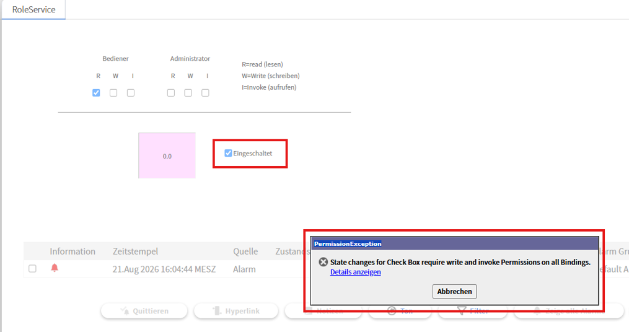Check the Administrator I checkbox

pos(205,93)
